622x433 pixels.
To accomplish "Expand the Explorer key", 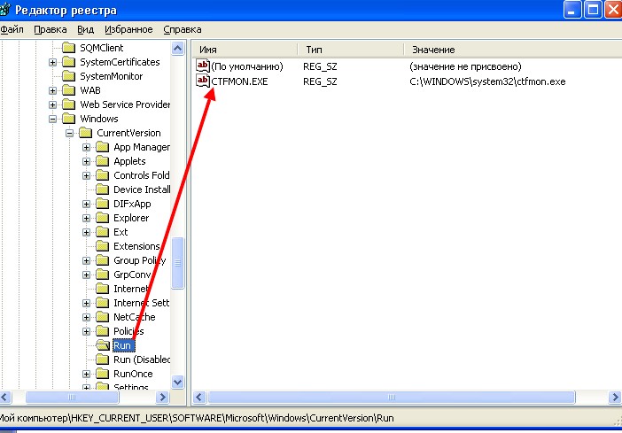I will (x=86, y=219).
